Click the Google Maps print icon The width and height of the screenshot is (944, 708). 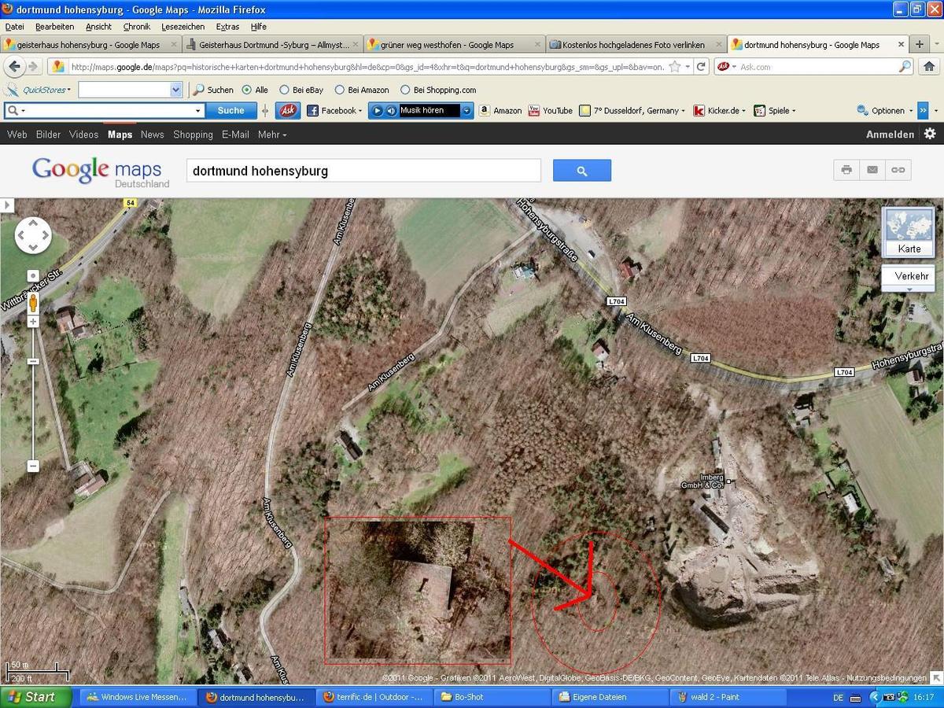(846, 169)
